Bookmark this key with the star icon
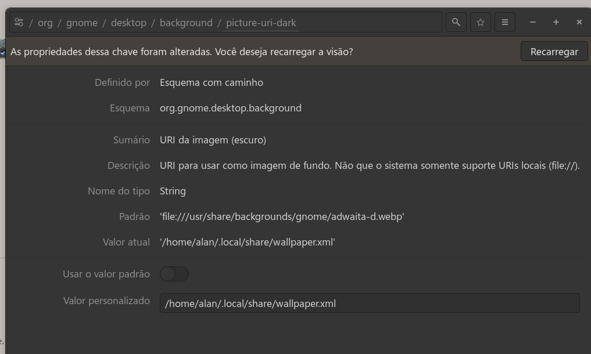This screenshot has width=591, height=354. click(x=480, y=22)
